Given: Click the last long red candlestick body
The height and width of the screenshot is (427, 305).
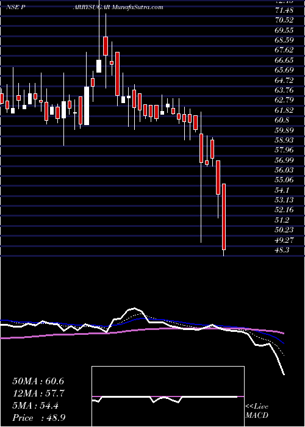Looking at the screenshot, I should (x=224, y=217).
